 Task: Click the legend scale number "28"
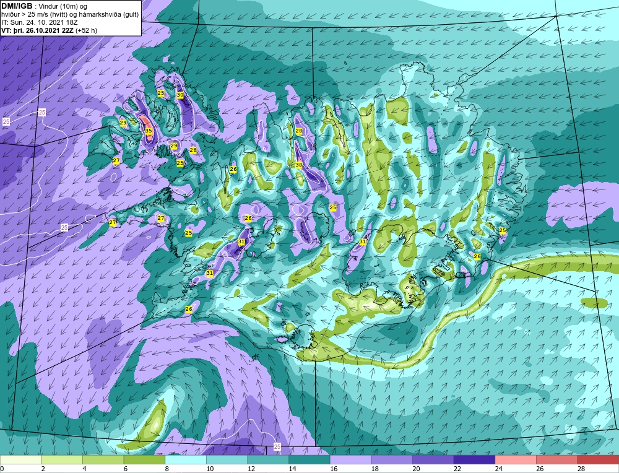[x=581, y=469]
